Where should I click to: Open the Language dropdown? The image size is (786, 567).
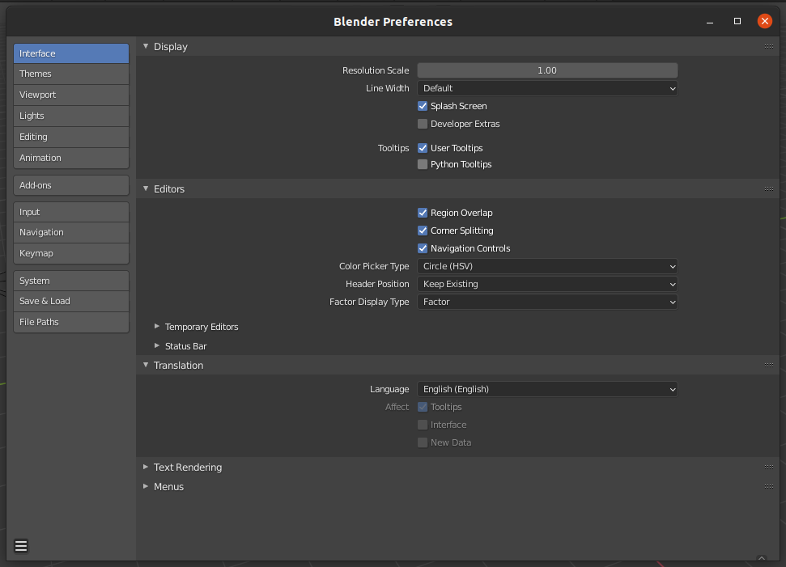(547, 389)
